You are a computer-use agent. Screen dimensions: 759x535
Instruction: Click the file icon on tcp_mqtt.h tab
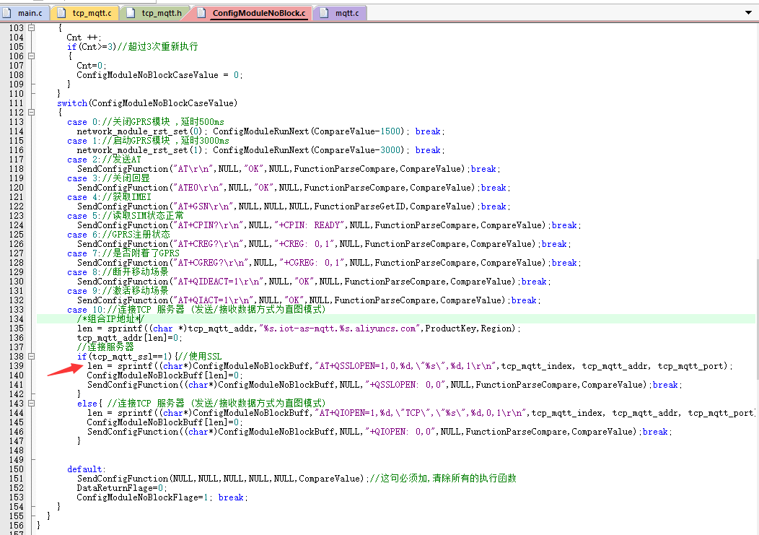pos(131,13)
